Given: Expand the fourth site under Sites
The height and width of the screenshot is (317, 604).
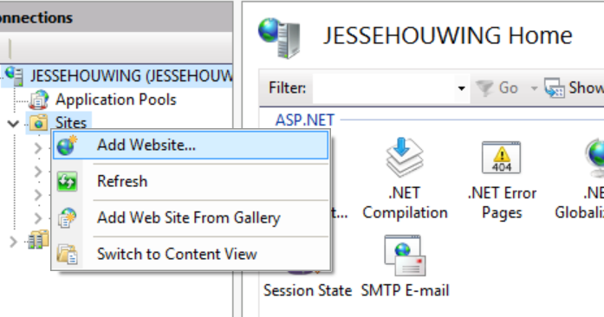Looking at the screenshot, I should tap(38, 218).
